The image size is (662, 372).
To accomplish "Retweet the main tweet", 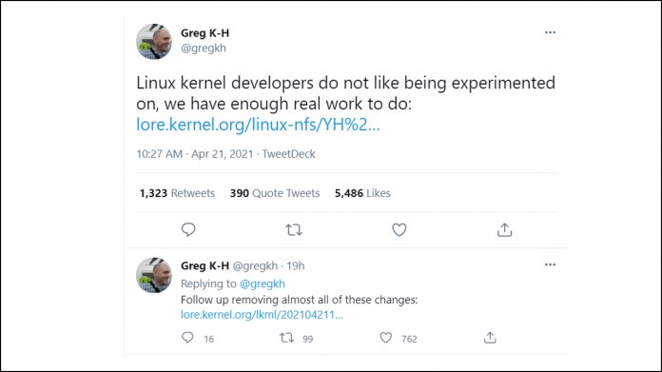I will [293, 230].
